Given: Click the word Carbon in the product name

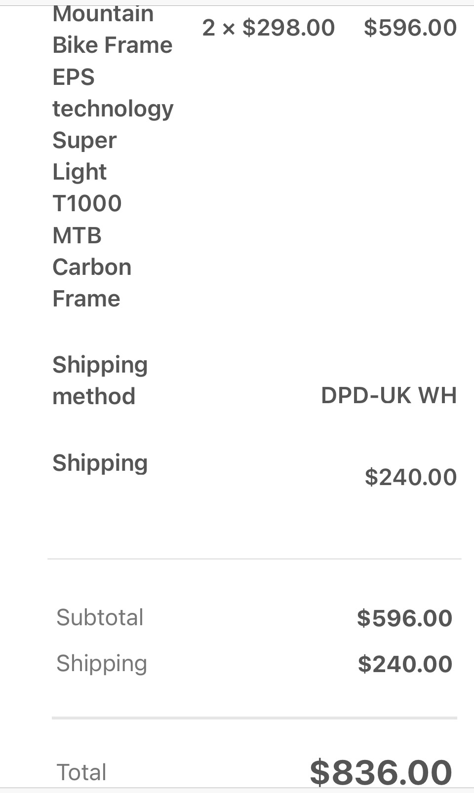Looking at the screenshot, I should click(x=92, y=267).
